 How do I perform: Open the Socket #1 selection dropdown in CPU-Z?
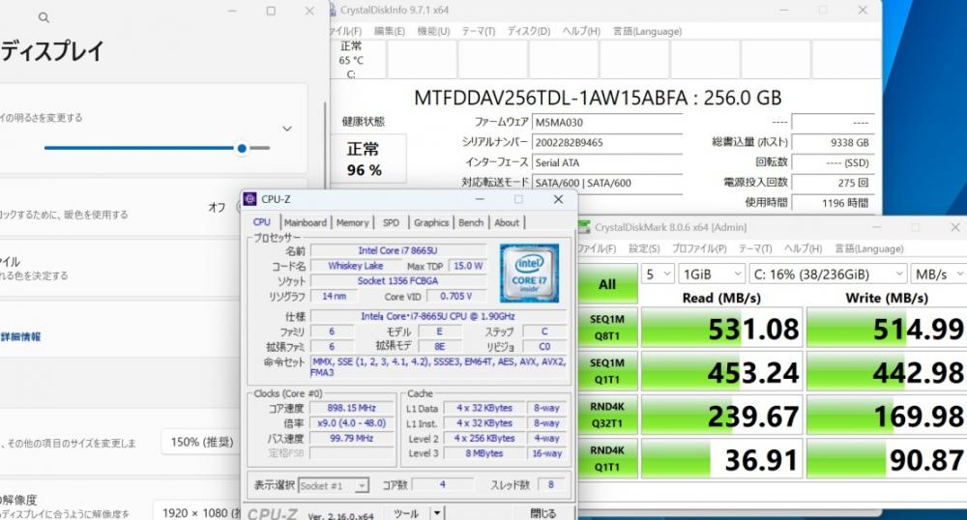333,485
